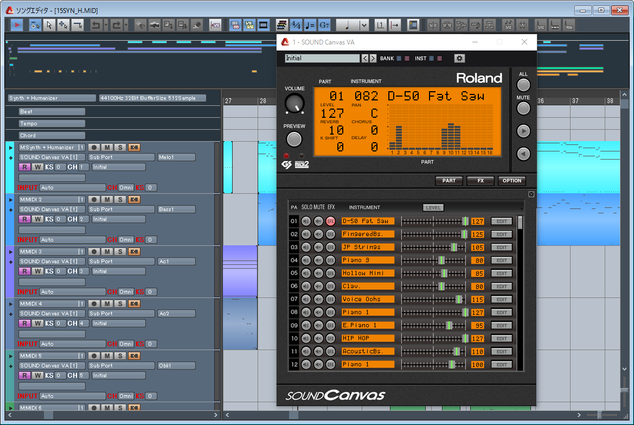Edit part 12 Piano 1
This screenshot has width=634, height=425.
pyautogui.click(x=502, y=365)
